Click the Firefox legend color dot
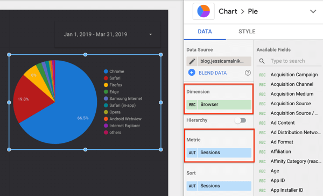Image resolution: width=323 pixels, height=196 pixels. [x=106, y=85]
